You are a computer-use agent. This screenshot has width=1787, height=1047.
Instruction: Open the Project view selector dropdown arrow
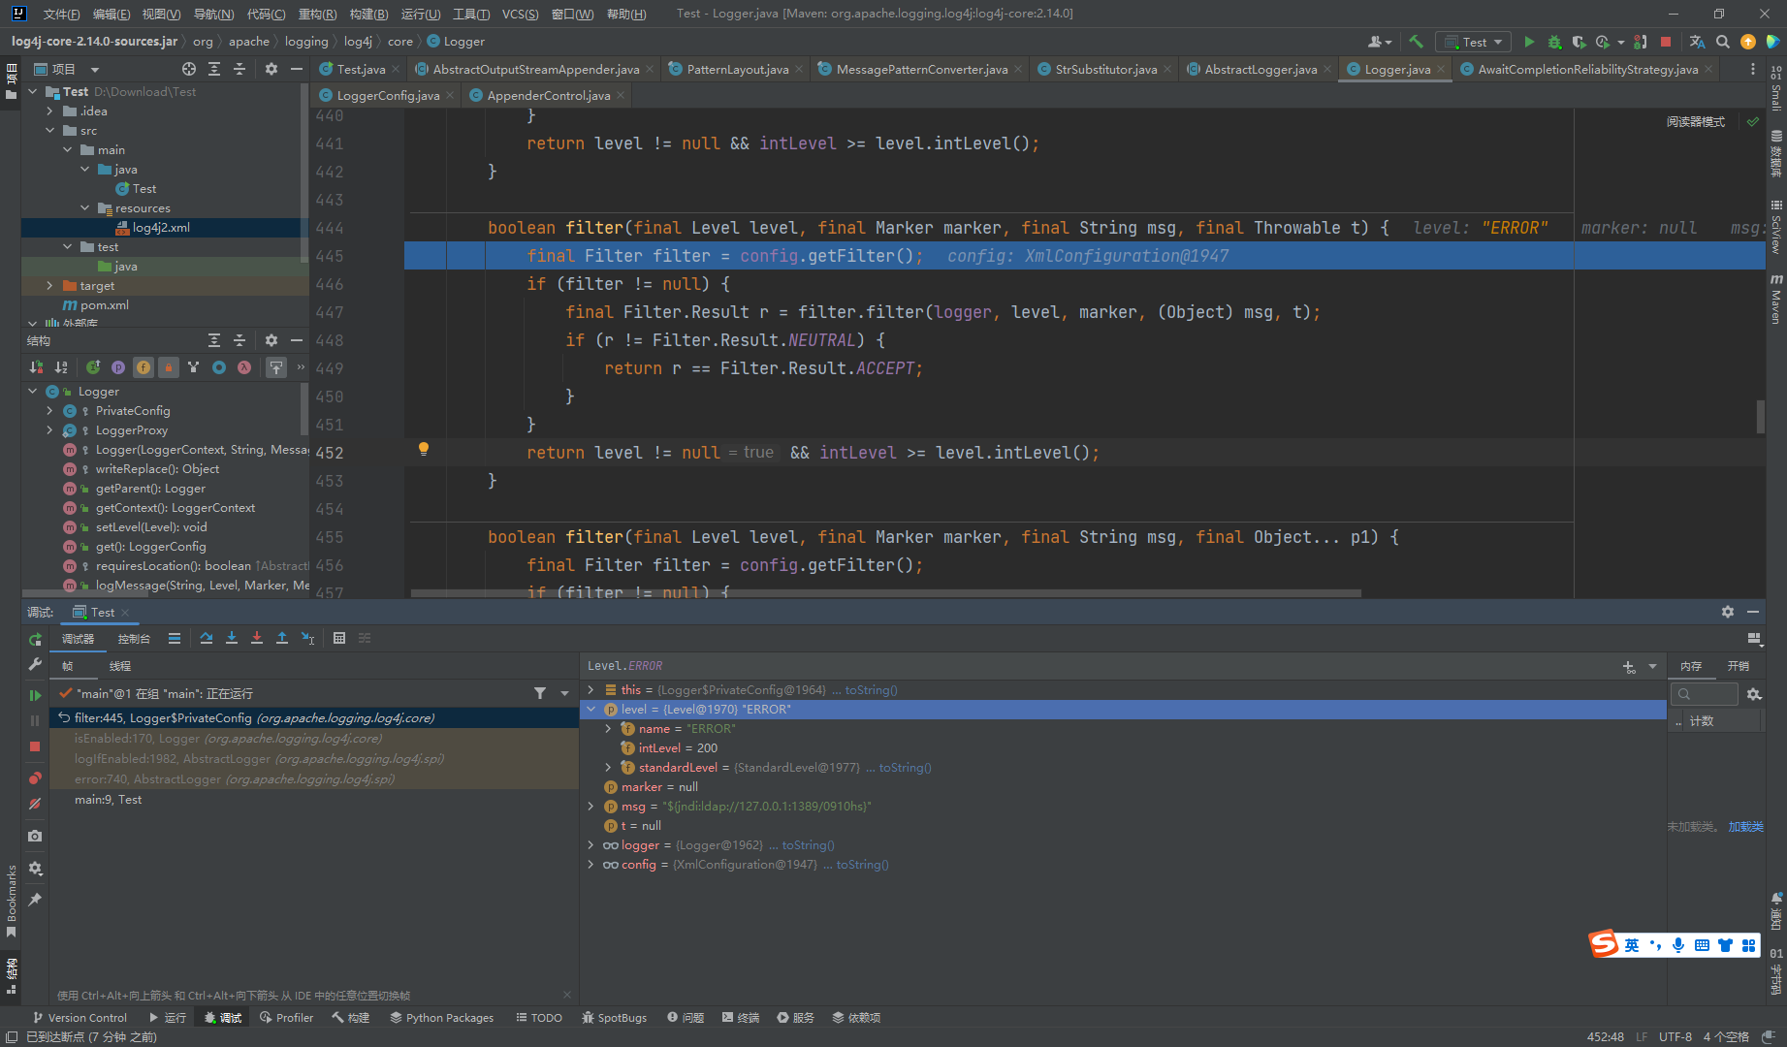(95, 70)
